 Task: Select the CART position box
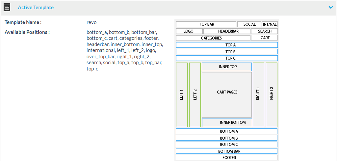tap(265, 38)
